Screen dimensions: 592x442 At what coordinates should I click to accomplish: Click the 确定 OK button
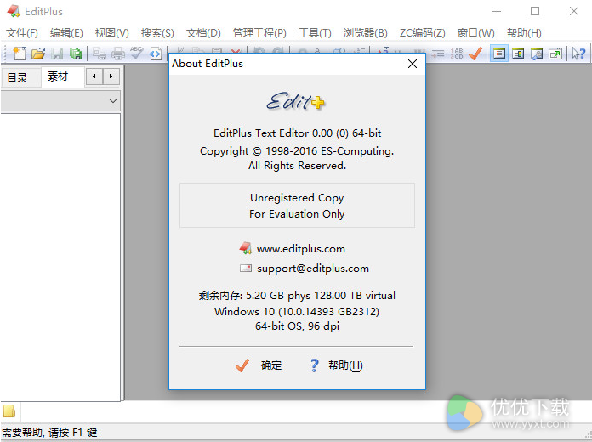pyautogui.click(x=259, y=365)
